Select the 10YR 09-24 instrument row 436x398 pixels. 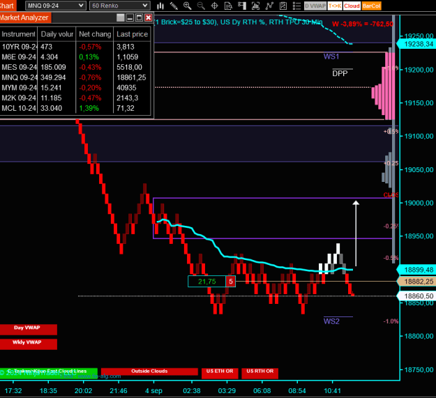tap(75, 47)
